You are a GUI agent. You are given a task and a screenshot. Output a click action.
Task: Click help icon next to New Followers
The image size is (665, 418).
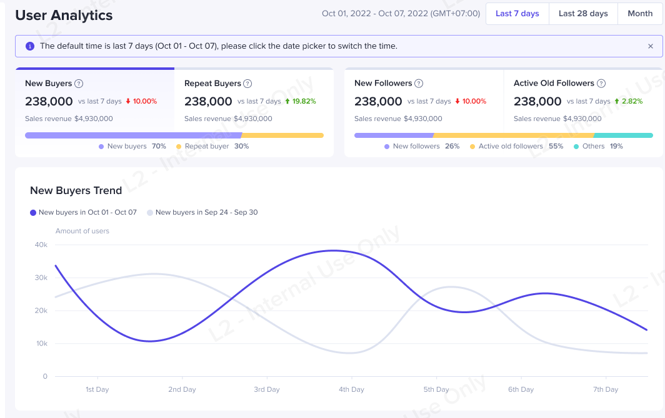[x=419, y=84]
